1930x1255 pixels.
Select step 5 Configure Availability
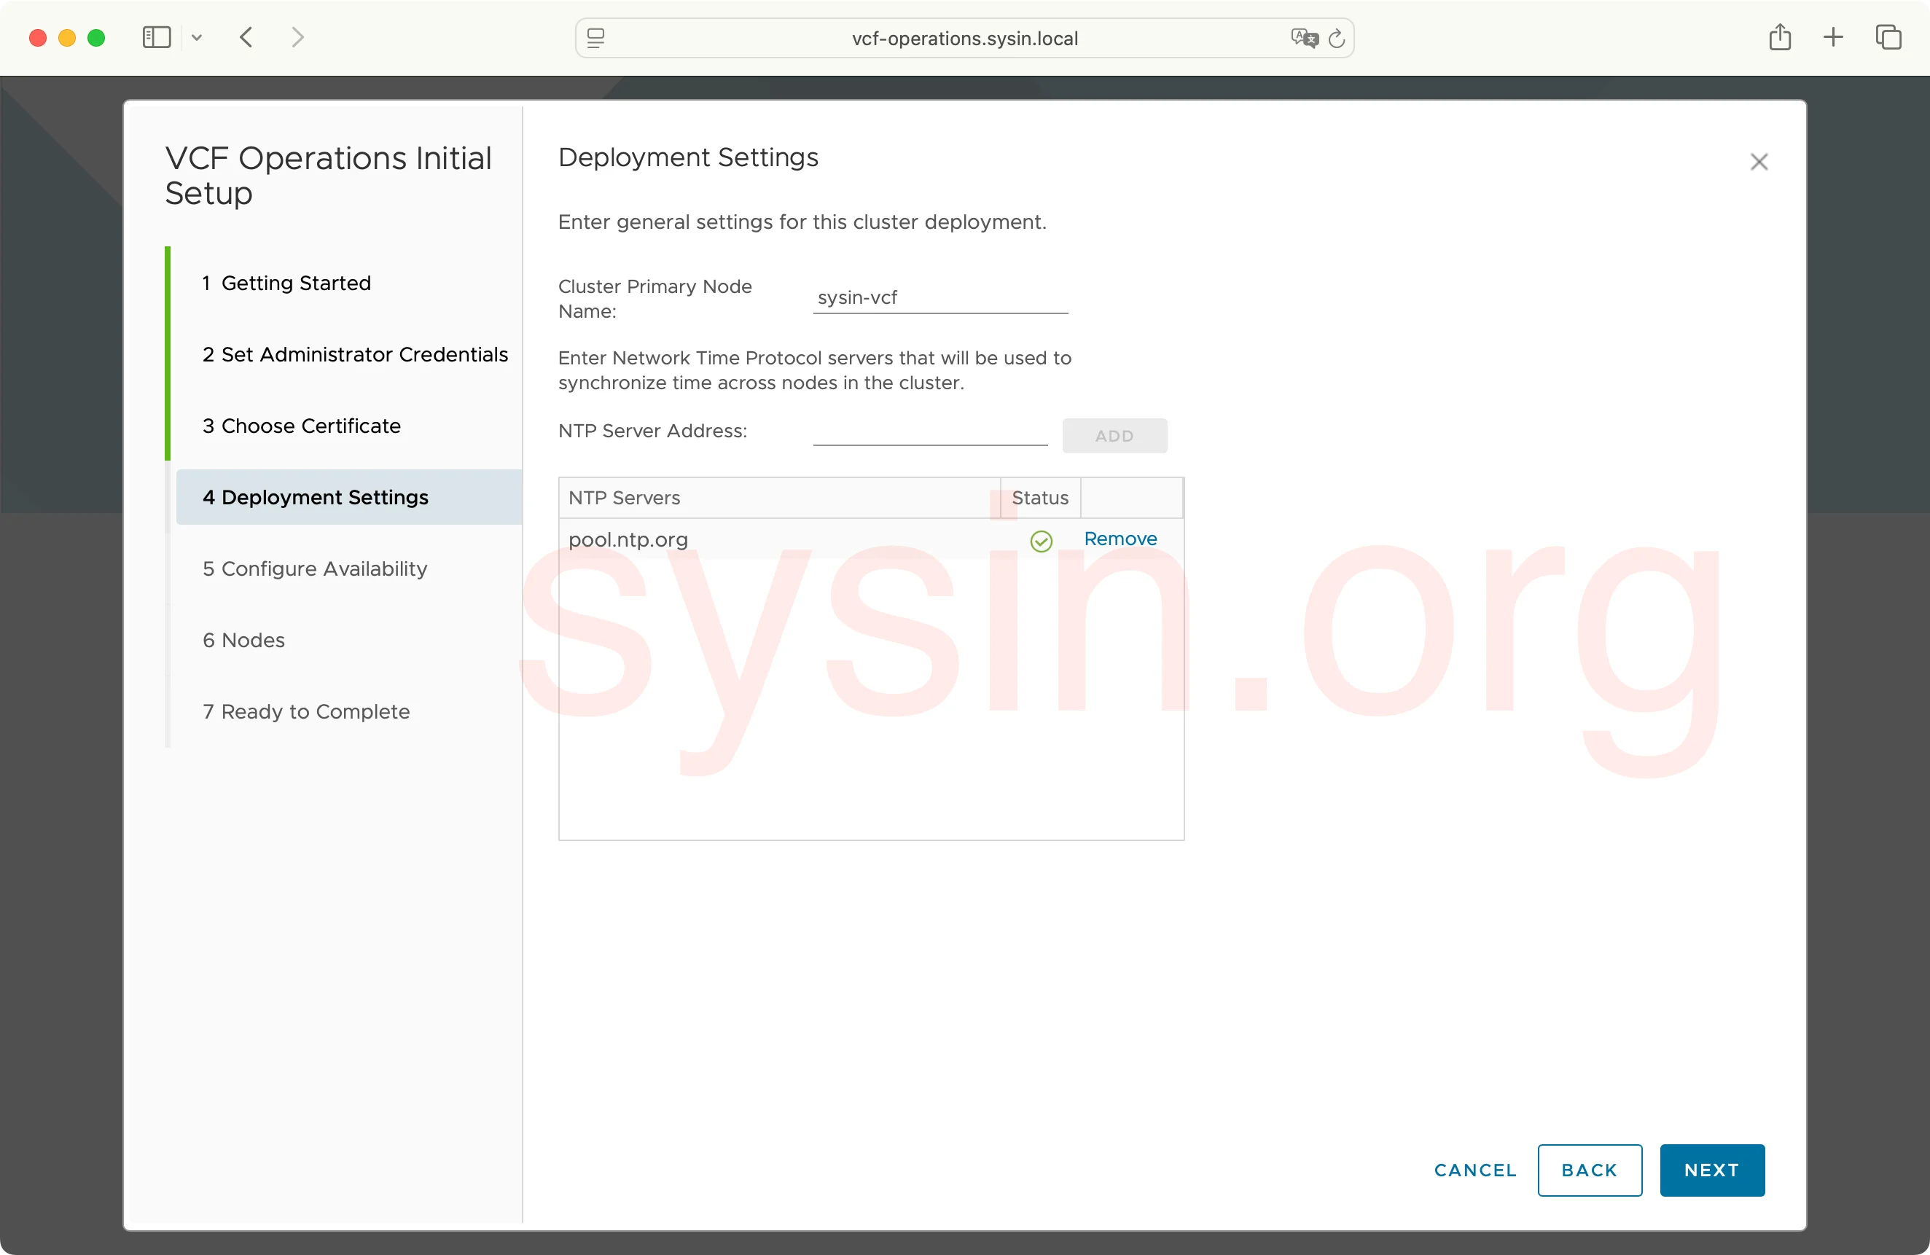(315, 568)
